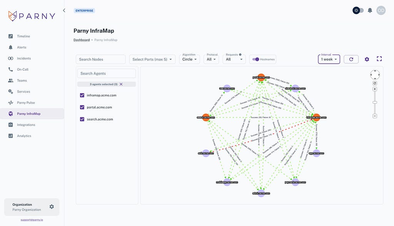Click the Parny fox logo
This screenshot has width=394, height=226.
point(12,16)
